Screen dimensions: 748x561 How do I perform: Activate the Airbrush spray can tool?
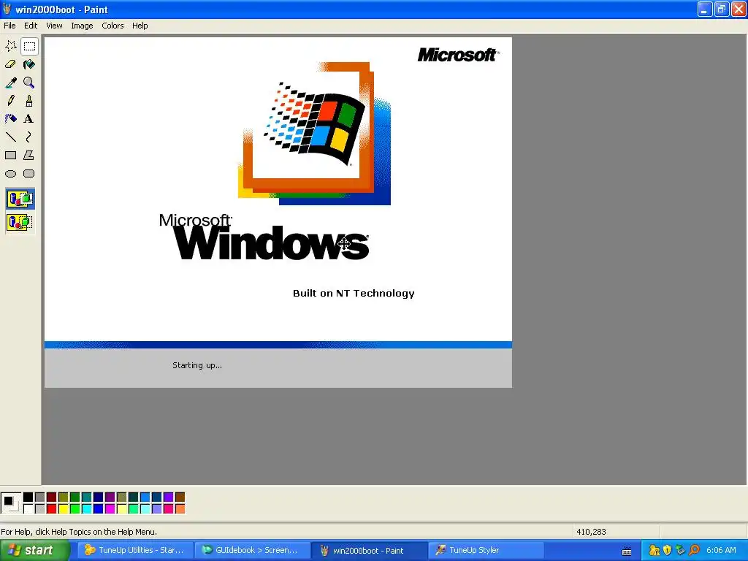click(x=10, y=119)
